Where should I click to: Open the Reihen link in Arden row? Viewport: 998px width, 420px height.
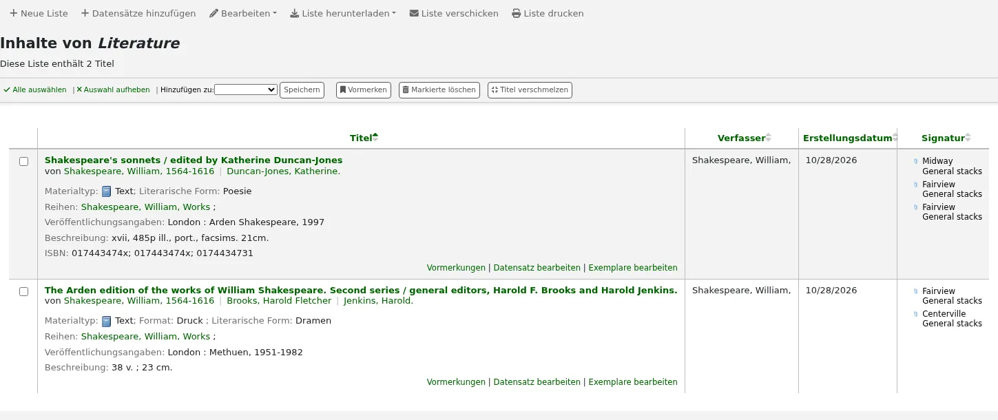(x=145, y=336)
